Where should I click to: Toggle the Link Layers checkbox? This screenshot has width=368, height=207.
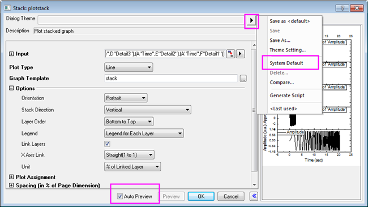107,144
